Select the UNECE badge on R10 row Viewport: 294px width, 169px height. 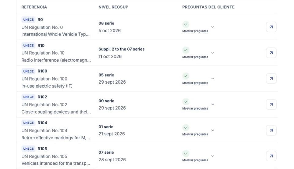click(x=28, y=45)
